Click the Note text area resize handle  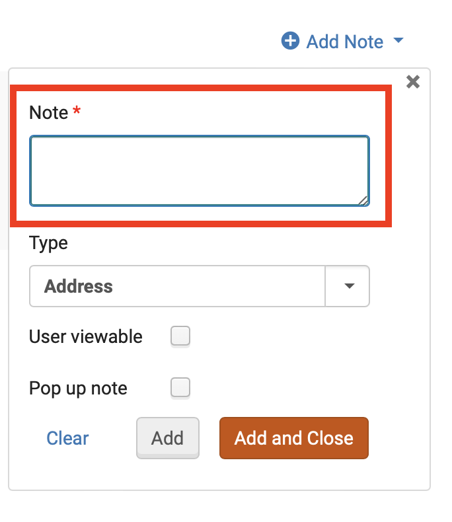pos(363,200)
